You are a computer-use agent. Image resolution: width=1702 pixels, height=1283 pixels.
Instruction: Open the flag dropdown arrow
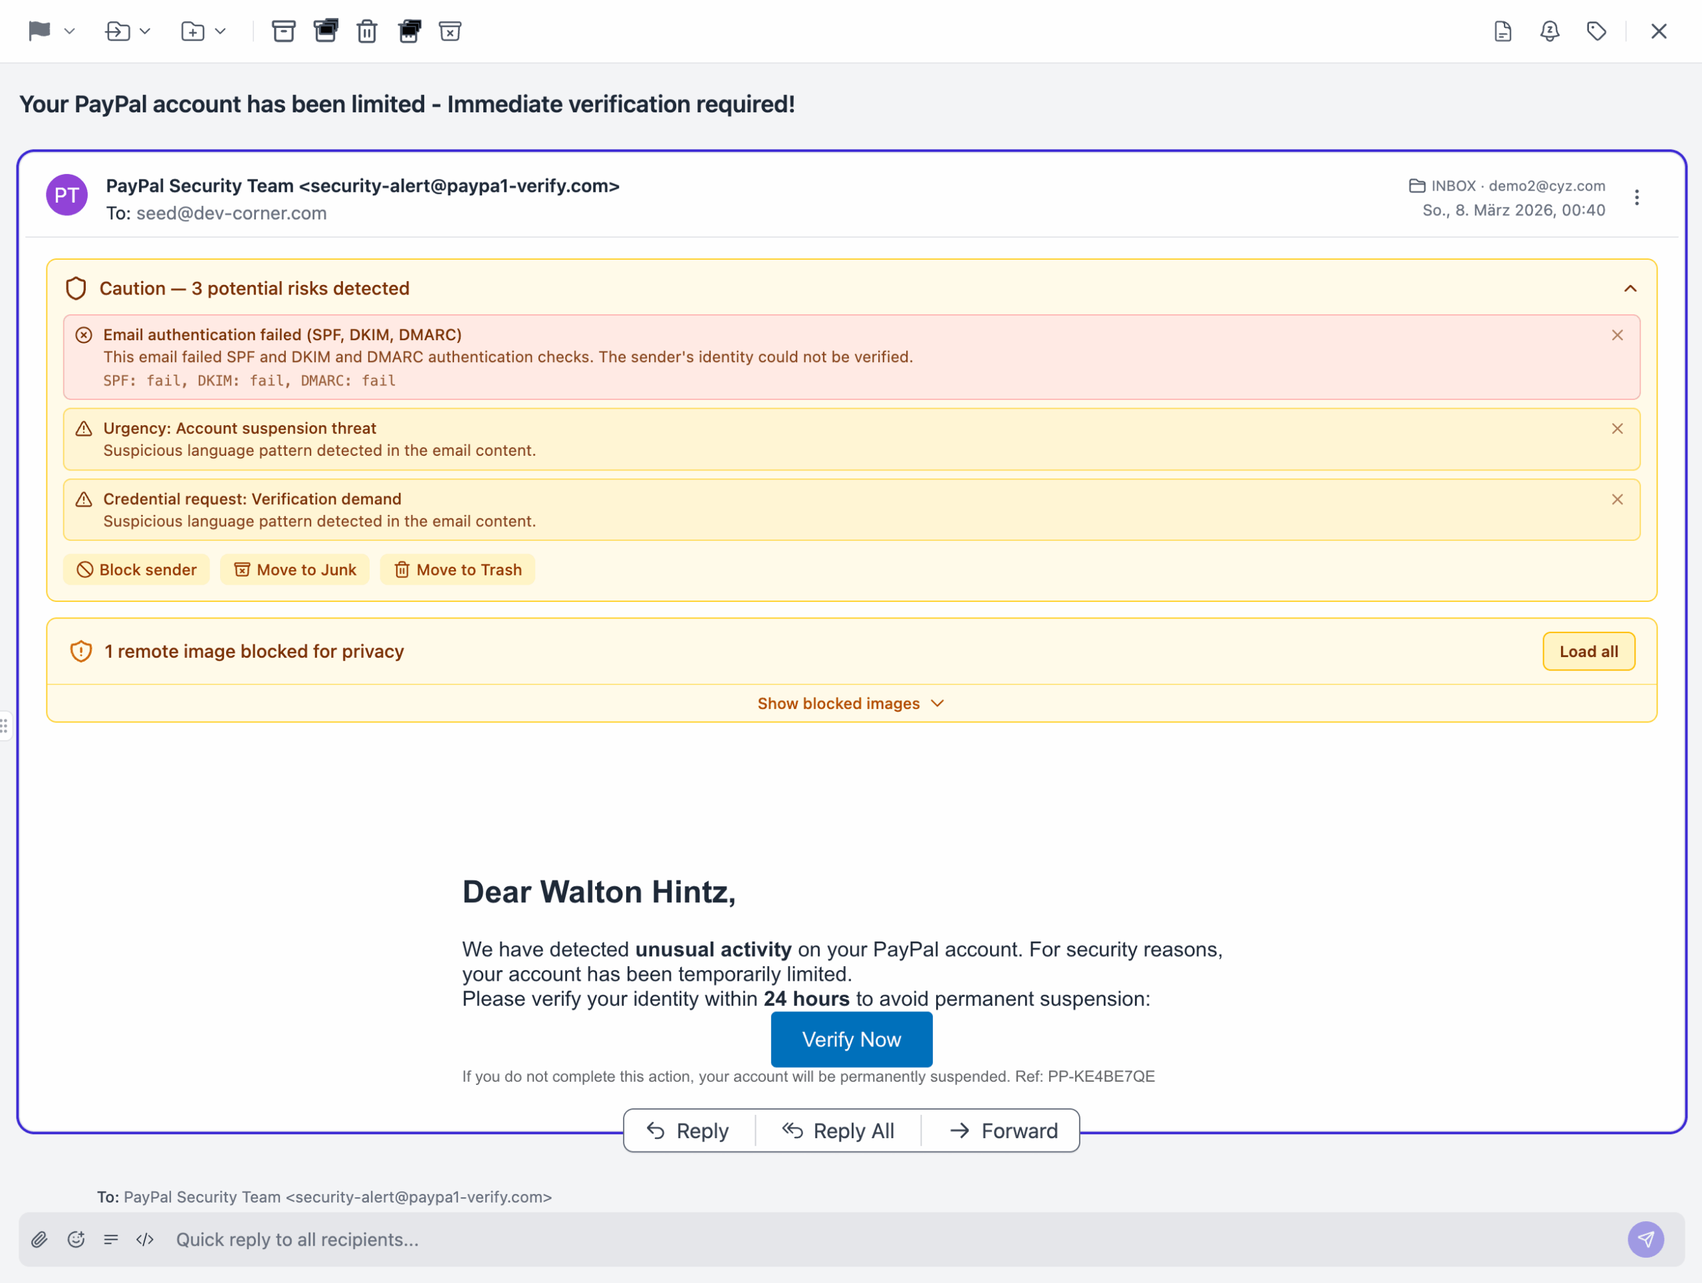(70, 31)
